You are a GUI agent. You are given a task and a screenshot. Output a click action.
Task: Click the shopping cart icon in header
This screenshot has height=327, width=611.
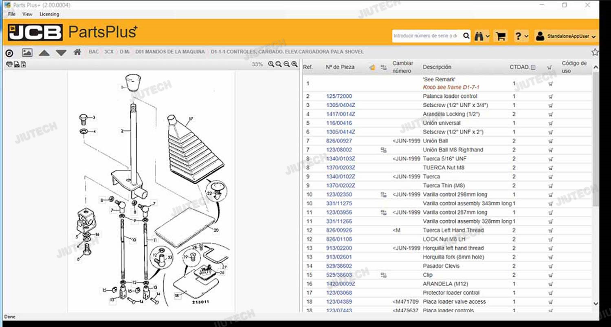pos(500,36)
